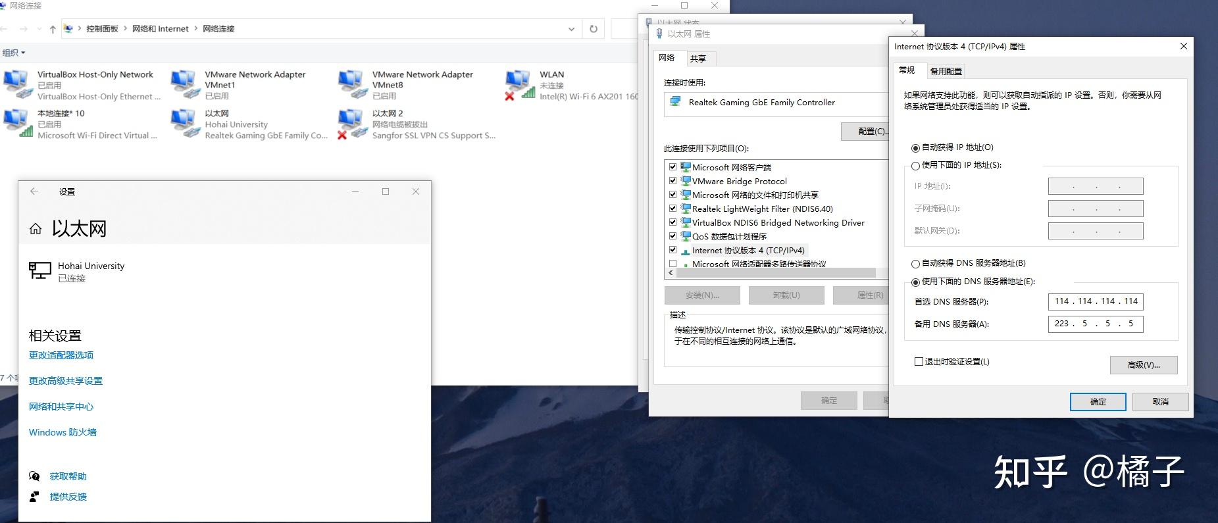Close the IPv4 properties dialog
Image resolution: width=1218 pixels, height=523 pixels.
point(1183,46)
